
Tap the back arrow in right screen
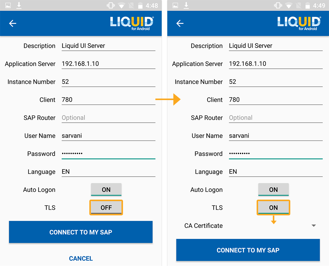180,24
